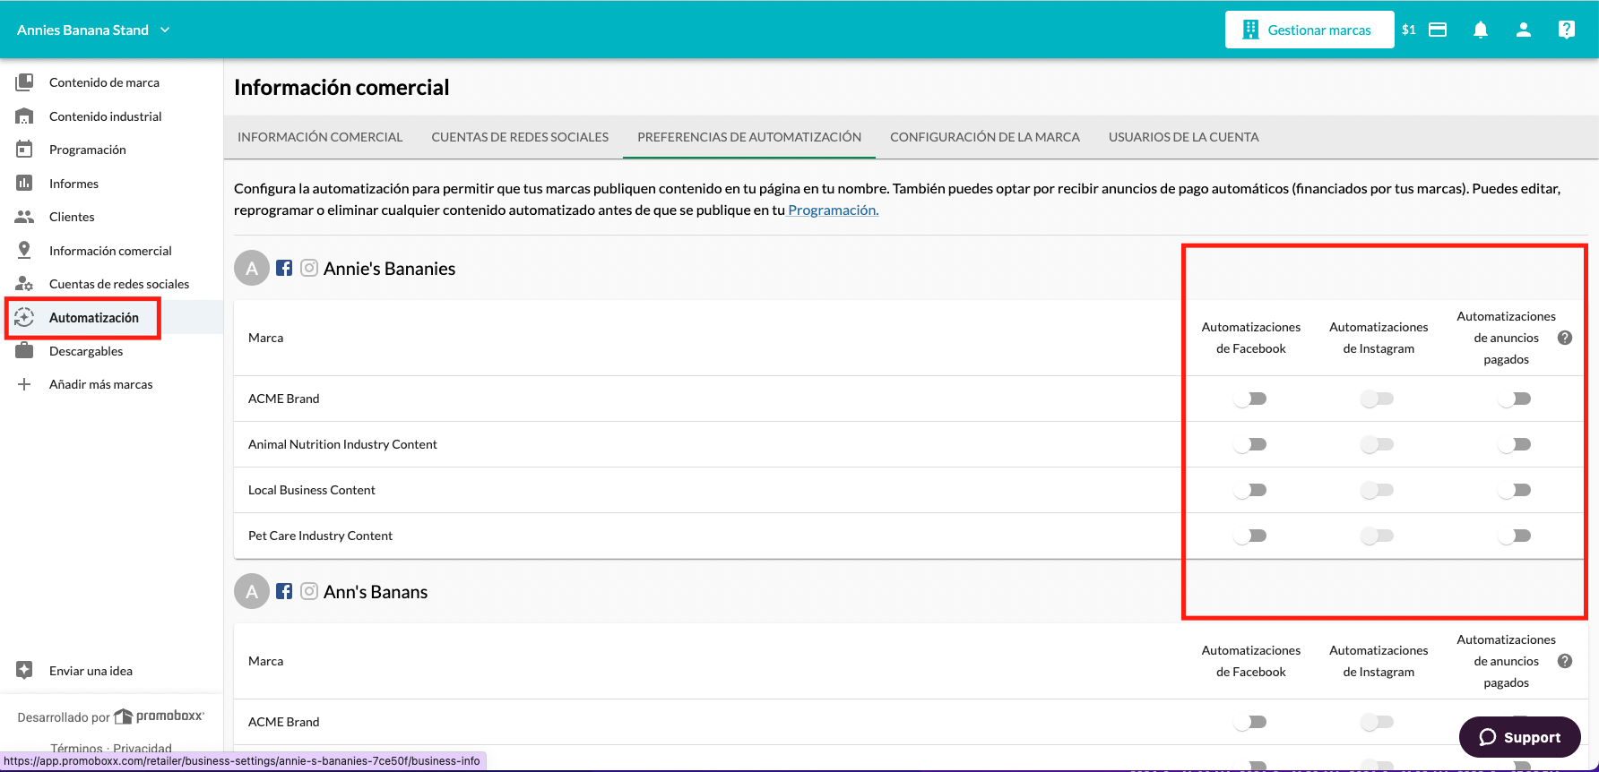Click Ann's Banans location heading

(376, 592)
